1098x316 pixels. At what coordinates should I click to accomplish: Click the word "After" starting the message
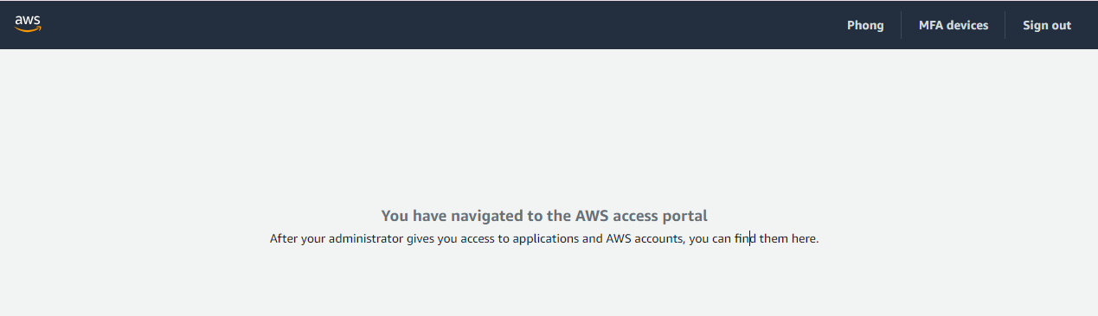[284, 238]
